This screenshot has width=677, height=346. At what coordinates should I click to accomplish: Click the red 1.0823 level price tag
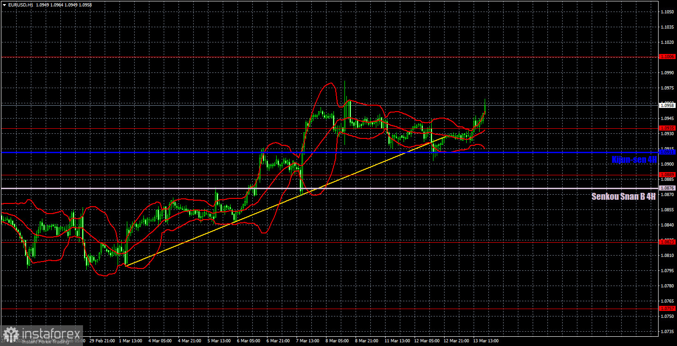[x=667, y=242]
